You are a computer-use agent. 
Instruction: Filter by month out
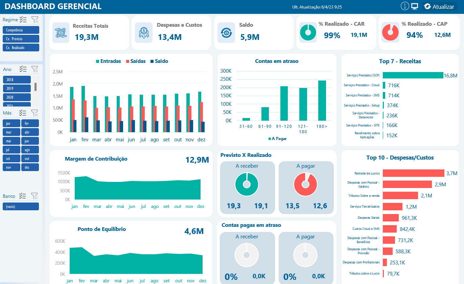click(x=30, y=159)
